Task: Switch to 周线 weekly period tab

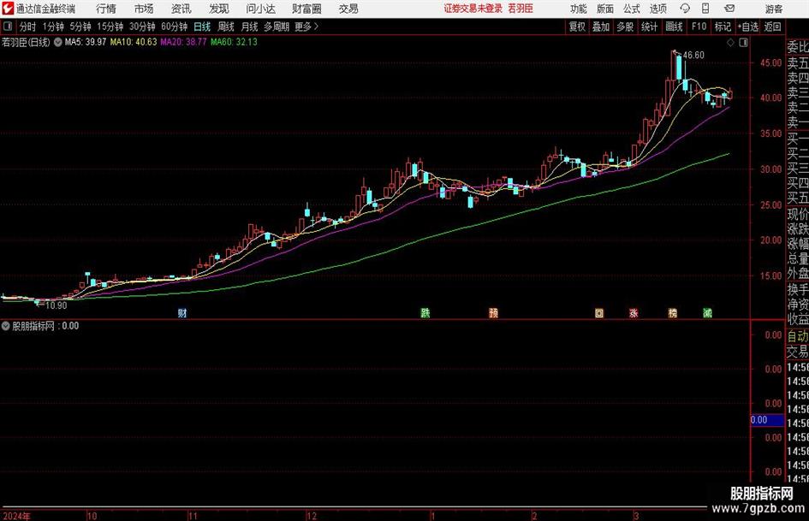Action: (x=226, y=27)
